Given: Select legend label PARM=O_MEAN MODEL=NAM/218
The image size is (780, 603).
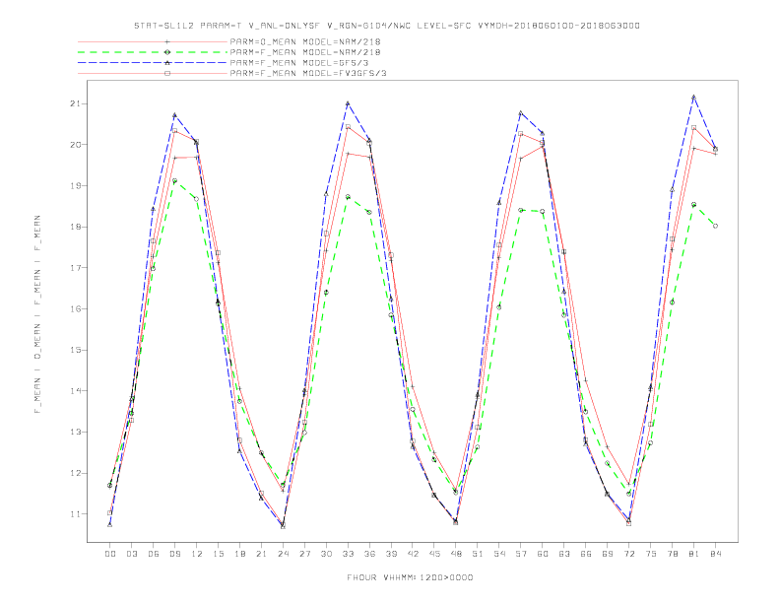Looking at the screenshot, I should [305, 41].
